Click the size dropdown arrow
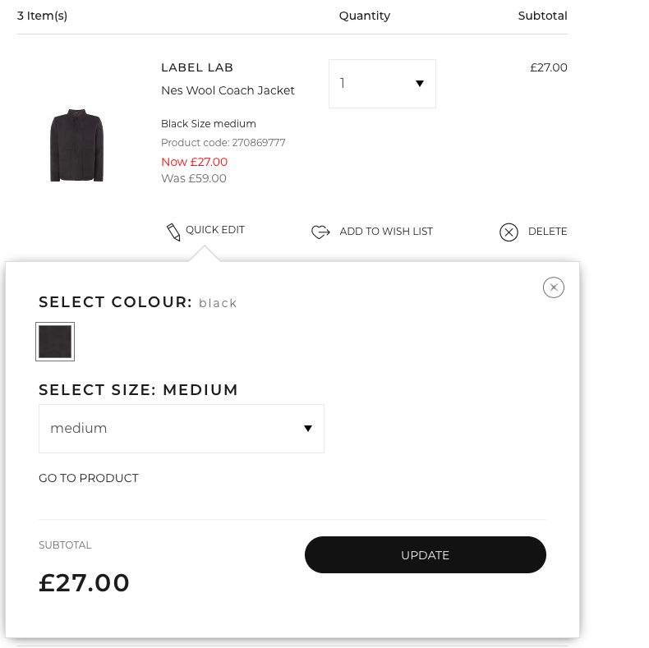Viewport: 649px width, 648px height. click(307, 428)
